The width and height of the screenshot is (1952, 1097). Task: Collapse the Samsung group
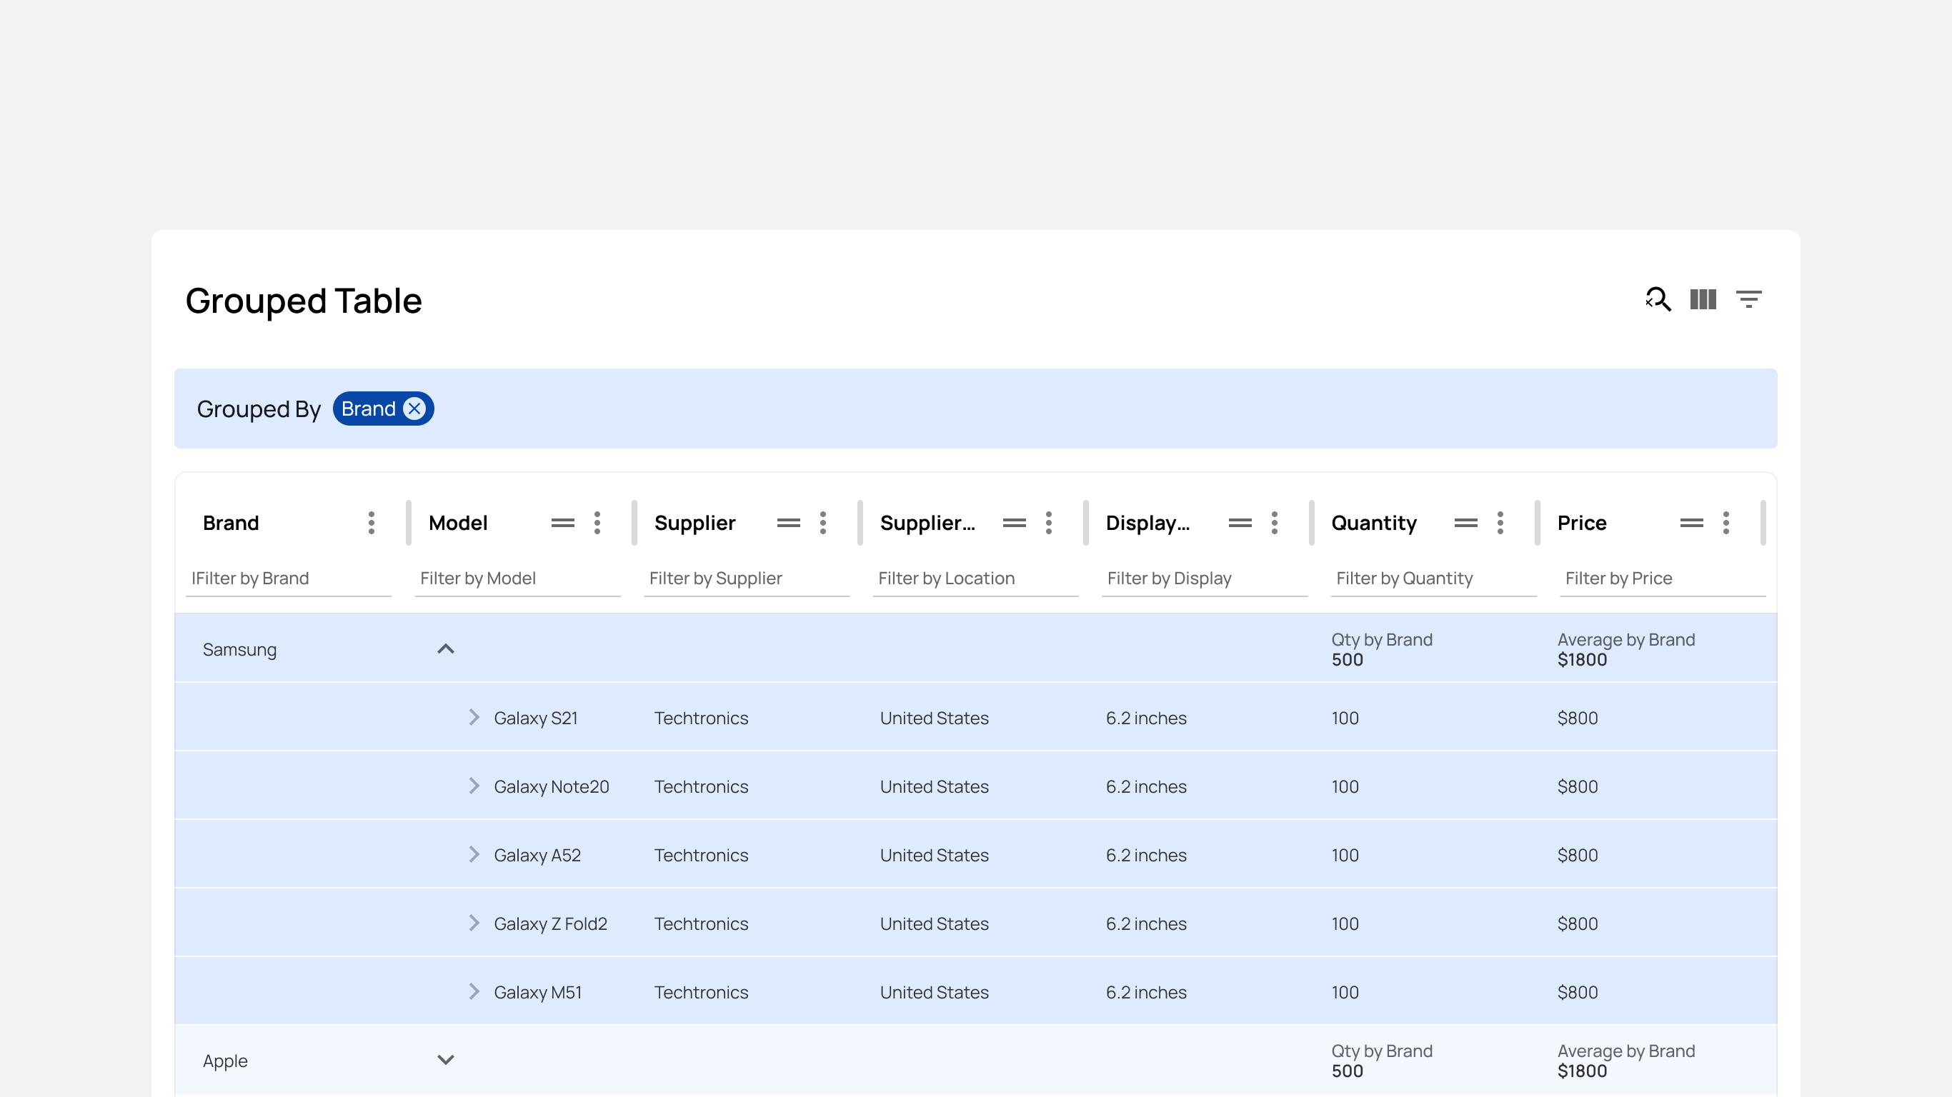pos(446,648)
